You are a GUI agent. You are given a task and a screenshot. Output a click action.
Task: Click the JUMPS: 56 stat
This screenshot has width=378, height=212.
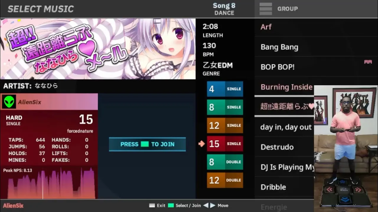point(27,147)
